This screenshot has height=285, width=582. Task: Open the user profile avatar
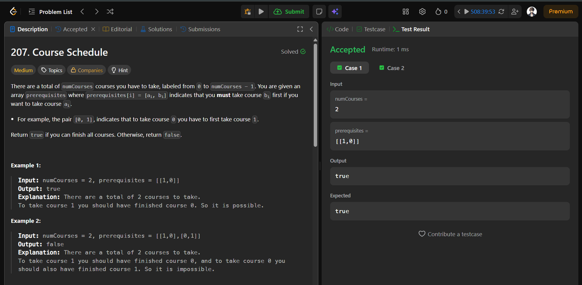coord(532,12)
